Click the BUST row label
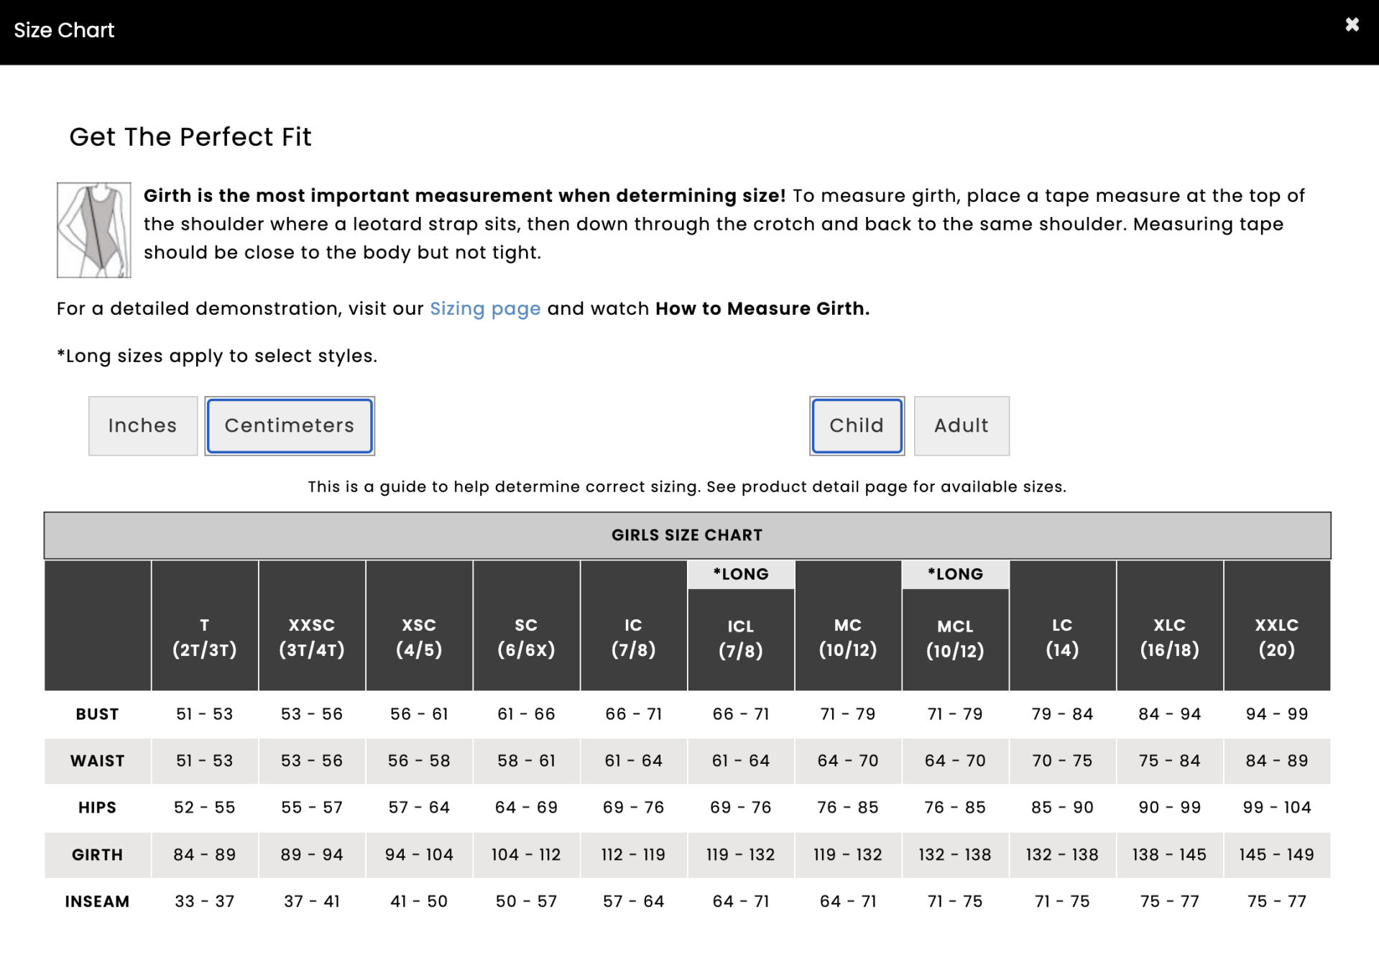 (97, 714)
